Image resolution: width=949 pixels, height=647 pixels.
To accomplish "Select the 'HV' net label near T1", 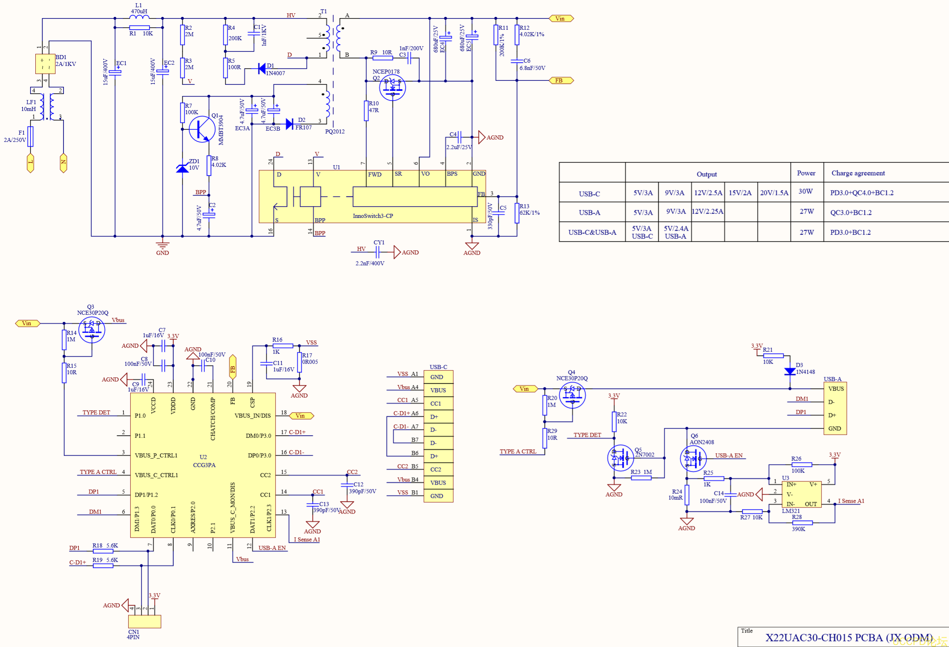I will (x=291, y=15).
